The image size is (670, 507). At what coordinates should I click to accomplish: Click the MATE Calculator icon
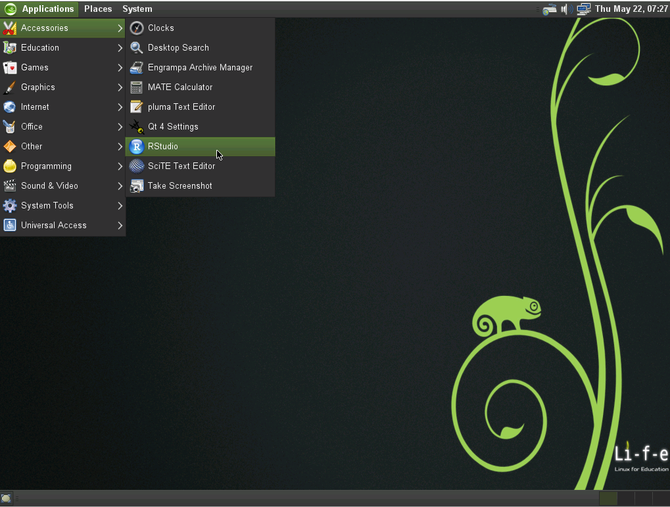tap(137, 87)
